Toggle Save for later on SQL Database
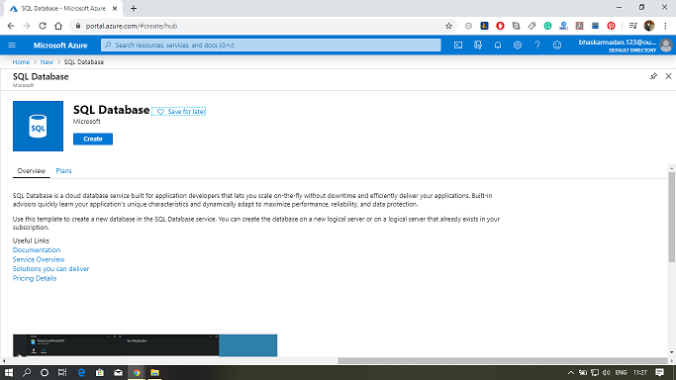This screenshot has width=676, height=380. [x=179, y=112]
